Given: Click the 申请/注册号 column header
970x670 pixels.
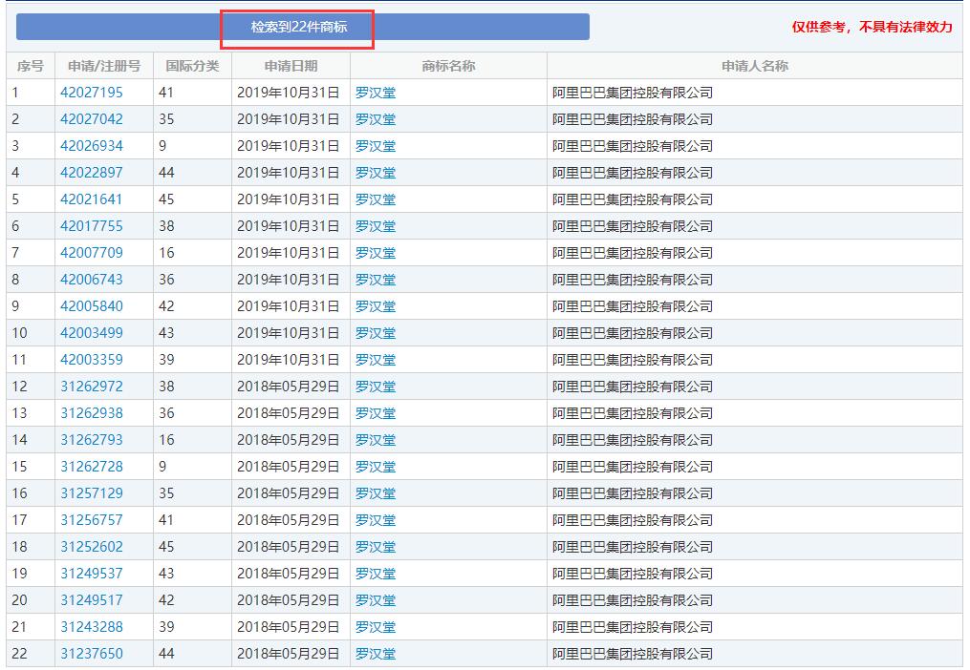Looking at the screenshot, I should pyautogui.click(x=104, y=66).
